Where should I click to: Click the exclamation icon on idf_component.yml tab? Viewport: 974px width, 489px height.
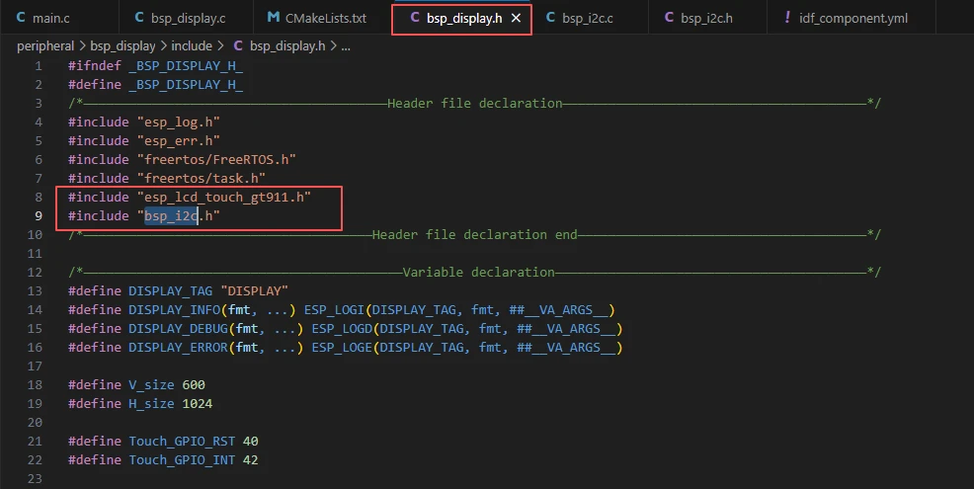click(x=786, y=18)
